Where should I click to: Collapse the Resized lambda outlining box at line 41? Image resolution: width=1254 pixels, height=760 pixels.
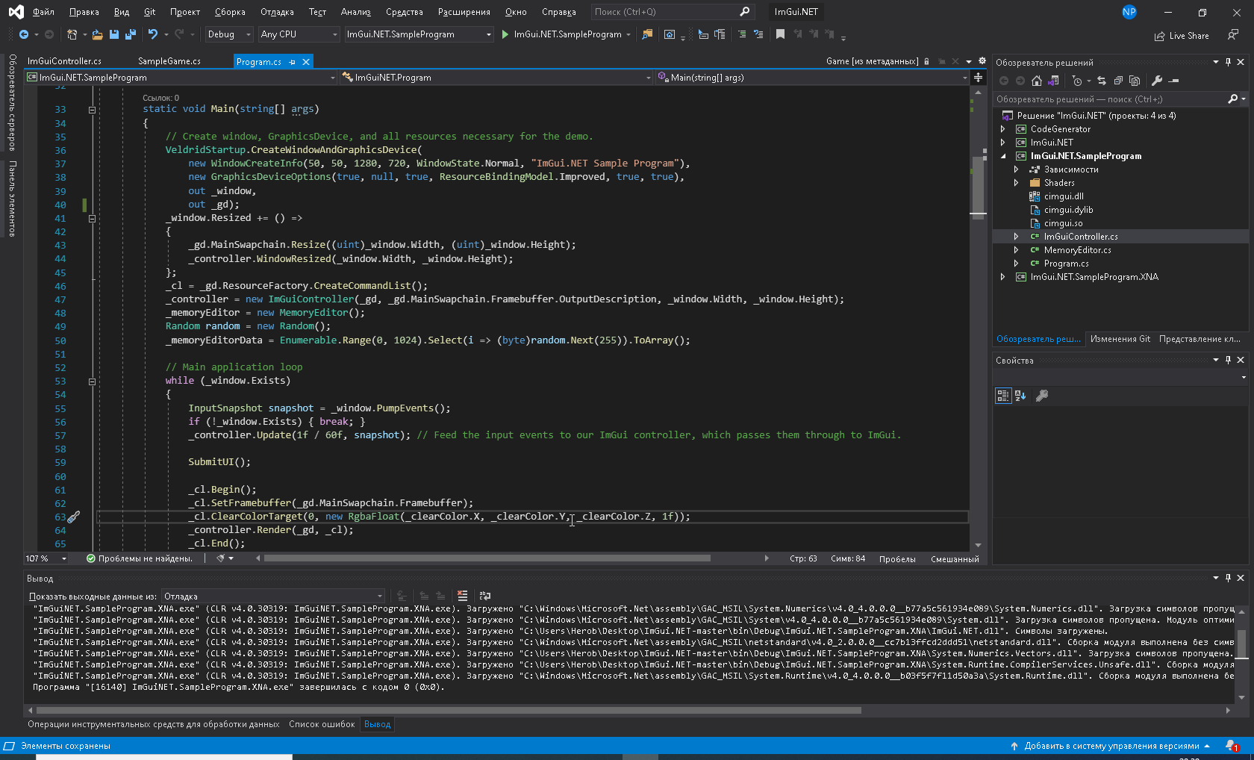click(x=92, y=219)
